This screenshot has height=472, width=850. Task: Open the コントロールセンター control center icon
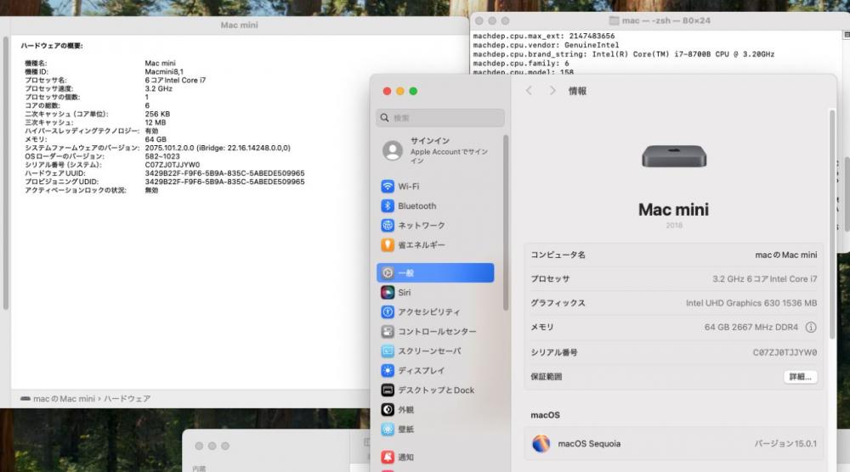click(x=387, y=331)
